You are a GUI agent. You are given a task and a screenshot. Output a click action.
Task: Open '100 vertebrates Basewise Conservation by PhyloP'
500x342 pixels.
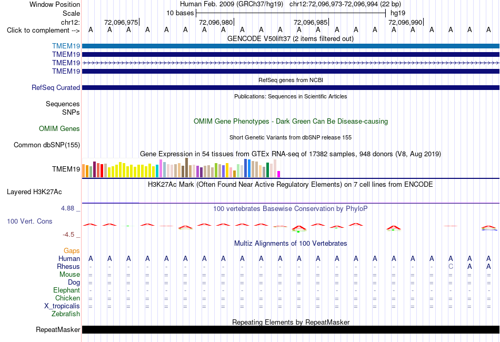coord(291,208)
